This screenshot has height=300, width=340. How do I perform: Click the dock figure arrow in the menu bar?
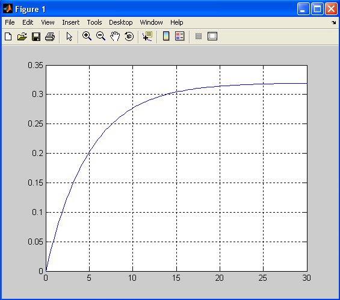(x=334, y=22)
